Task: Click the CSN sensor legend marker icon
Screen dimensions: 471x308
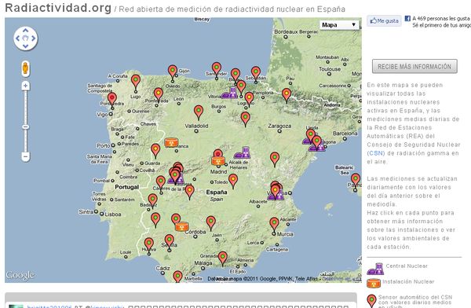Action: click(x=371, y=302)
